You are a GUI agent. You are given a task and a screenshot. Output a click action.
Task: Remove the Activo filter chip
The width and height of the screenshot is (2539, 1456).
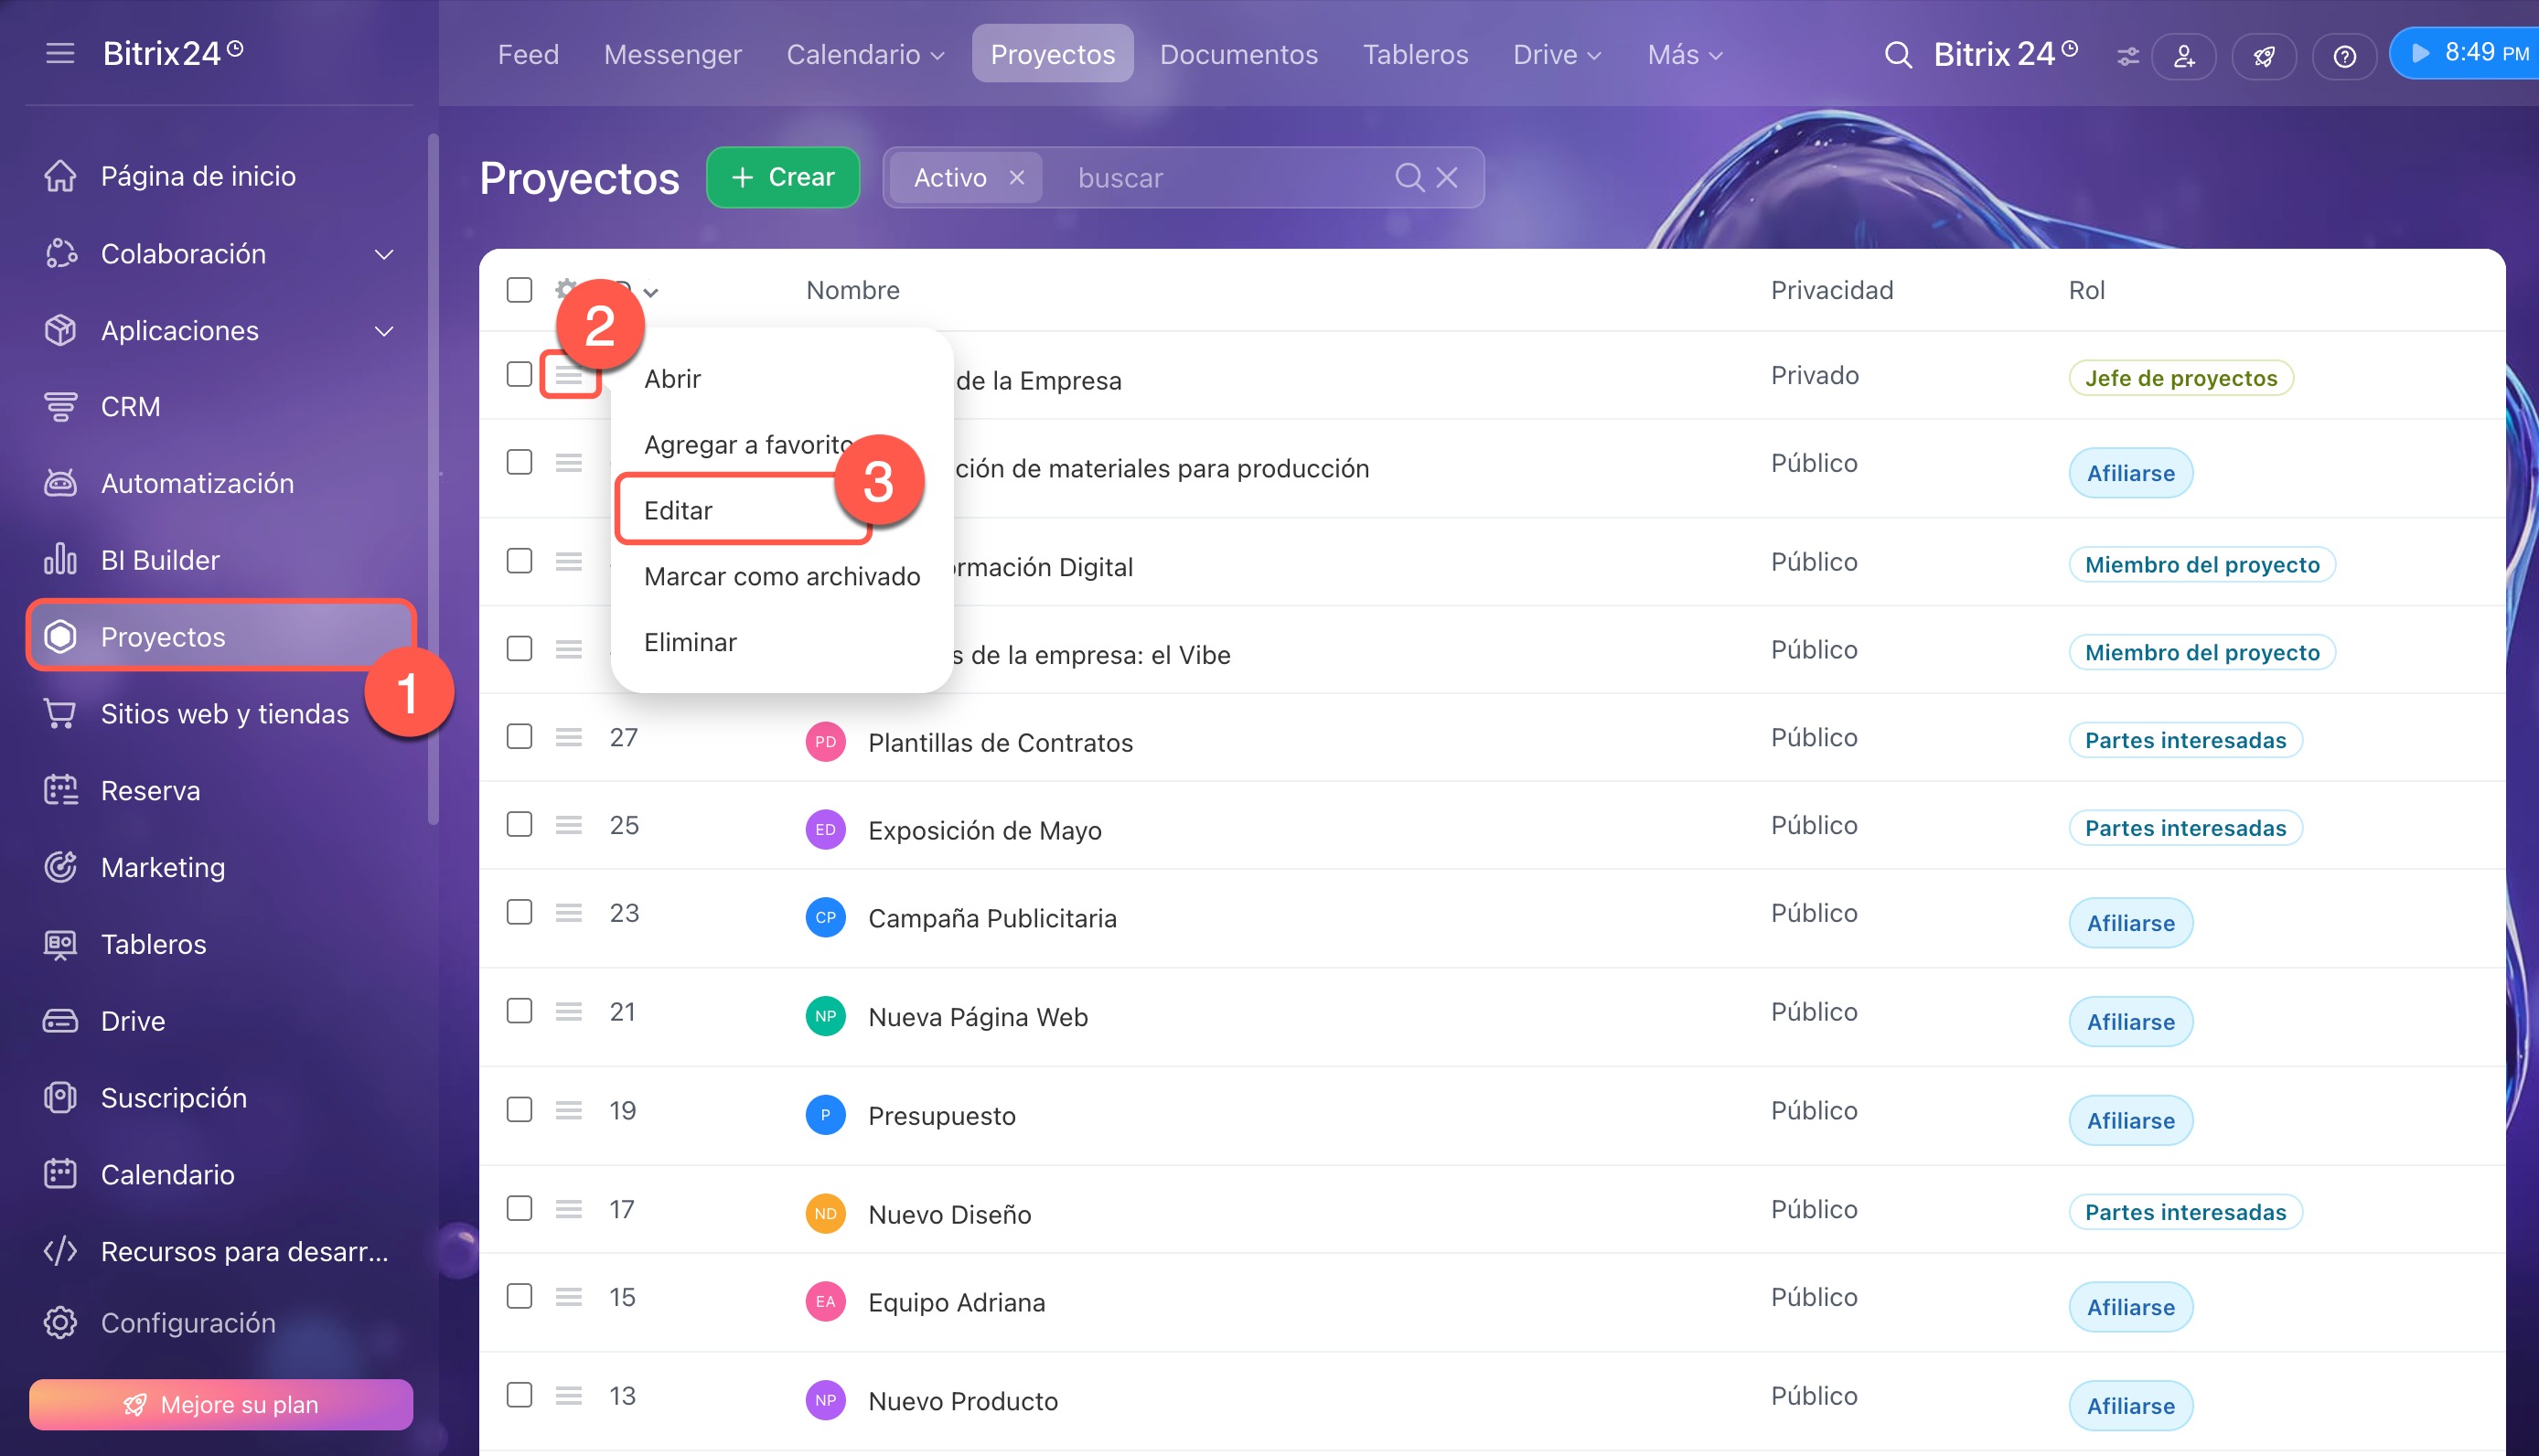[x=1017, y=177]
